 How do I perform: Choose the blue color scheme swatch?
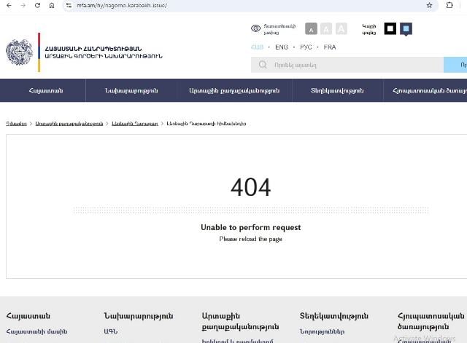[406, 29]
